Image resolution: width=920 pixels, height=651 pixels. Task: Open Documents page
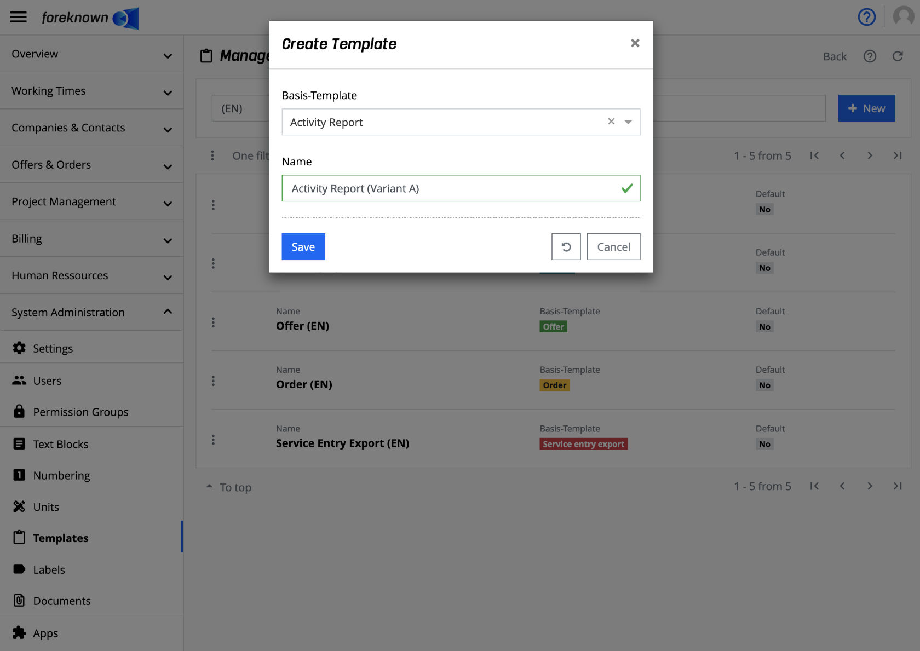[x=91, y=601]
